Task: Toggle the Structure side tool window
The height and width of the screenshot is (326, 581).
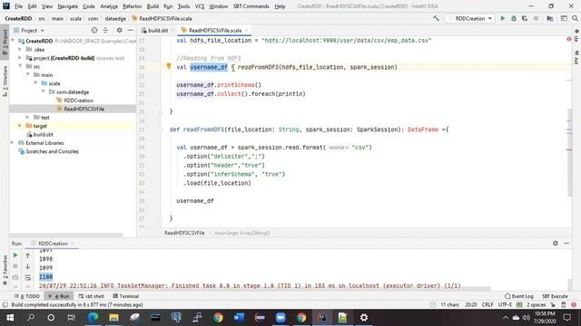Action: pos(5,81)
